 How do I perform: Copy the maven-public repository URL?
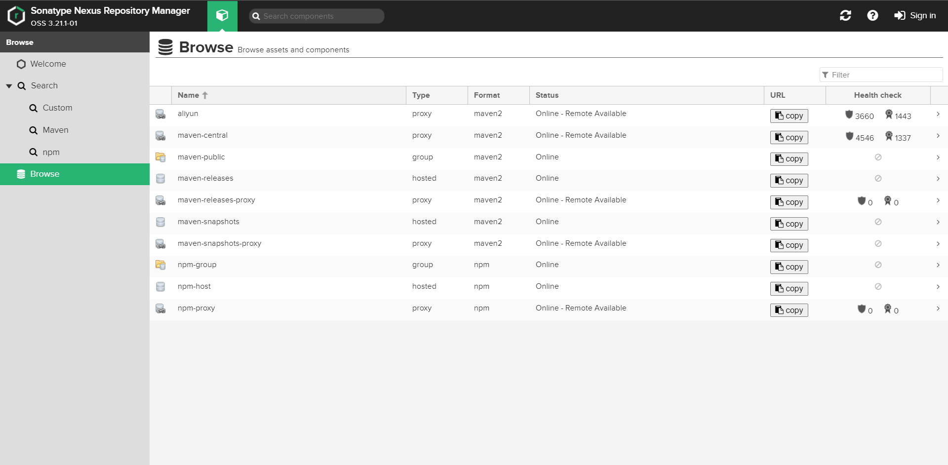pyautogui.click(x=789, y=159)
